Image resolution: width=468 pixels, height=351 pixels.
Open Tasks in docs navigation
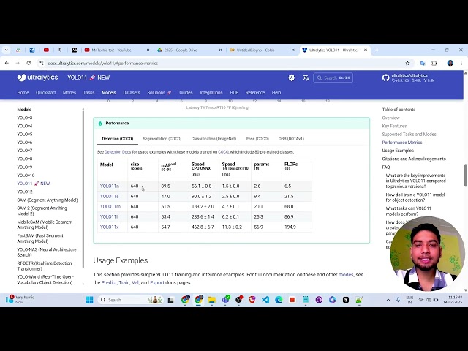88,93
